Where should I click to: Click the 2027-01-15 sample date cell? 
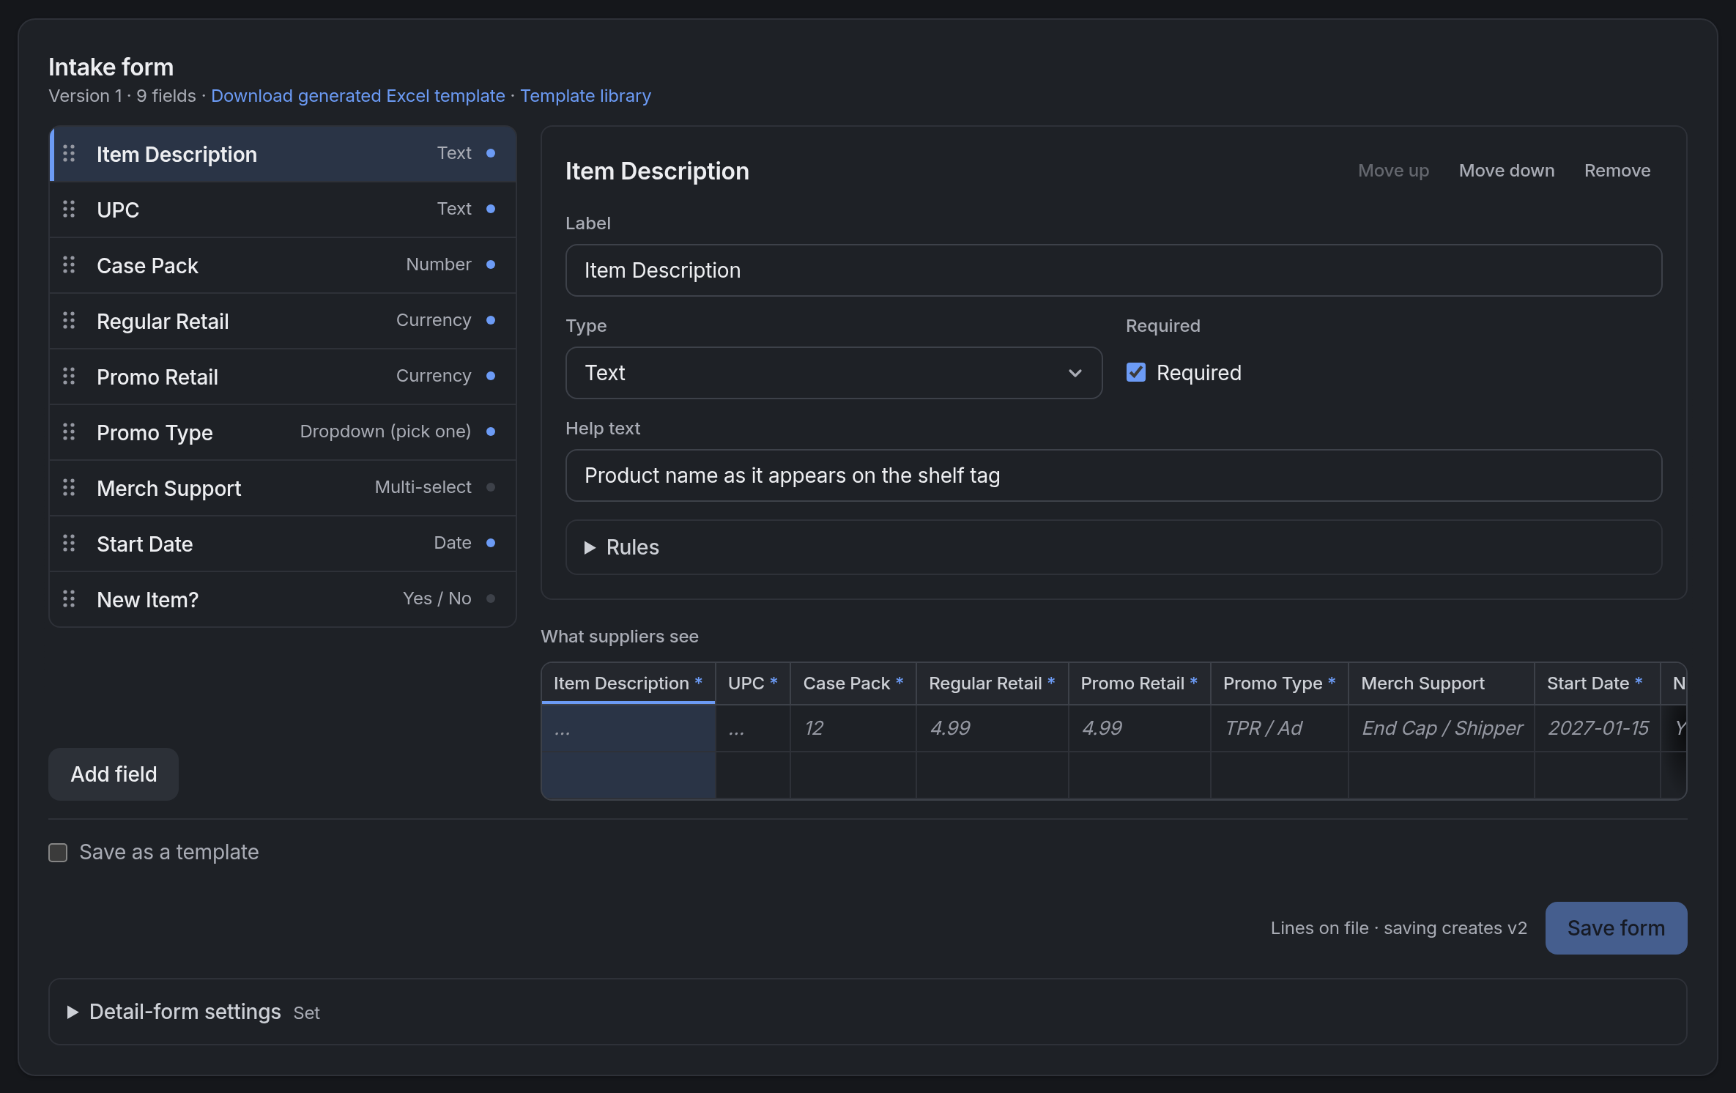tap(1597, 728)
